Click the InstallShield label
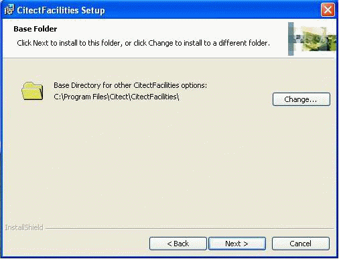The width and height of the screenshot is (339, 259). coord(24,227)
